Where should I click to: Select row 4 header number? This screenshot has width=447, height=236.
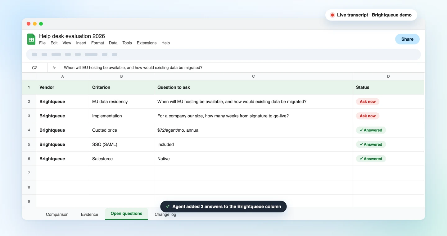click(x=29, y=130)
